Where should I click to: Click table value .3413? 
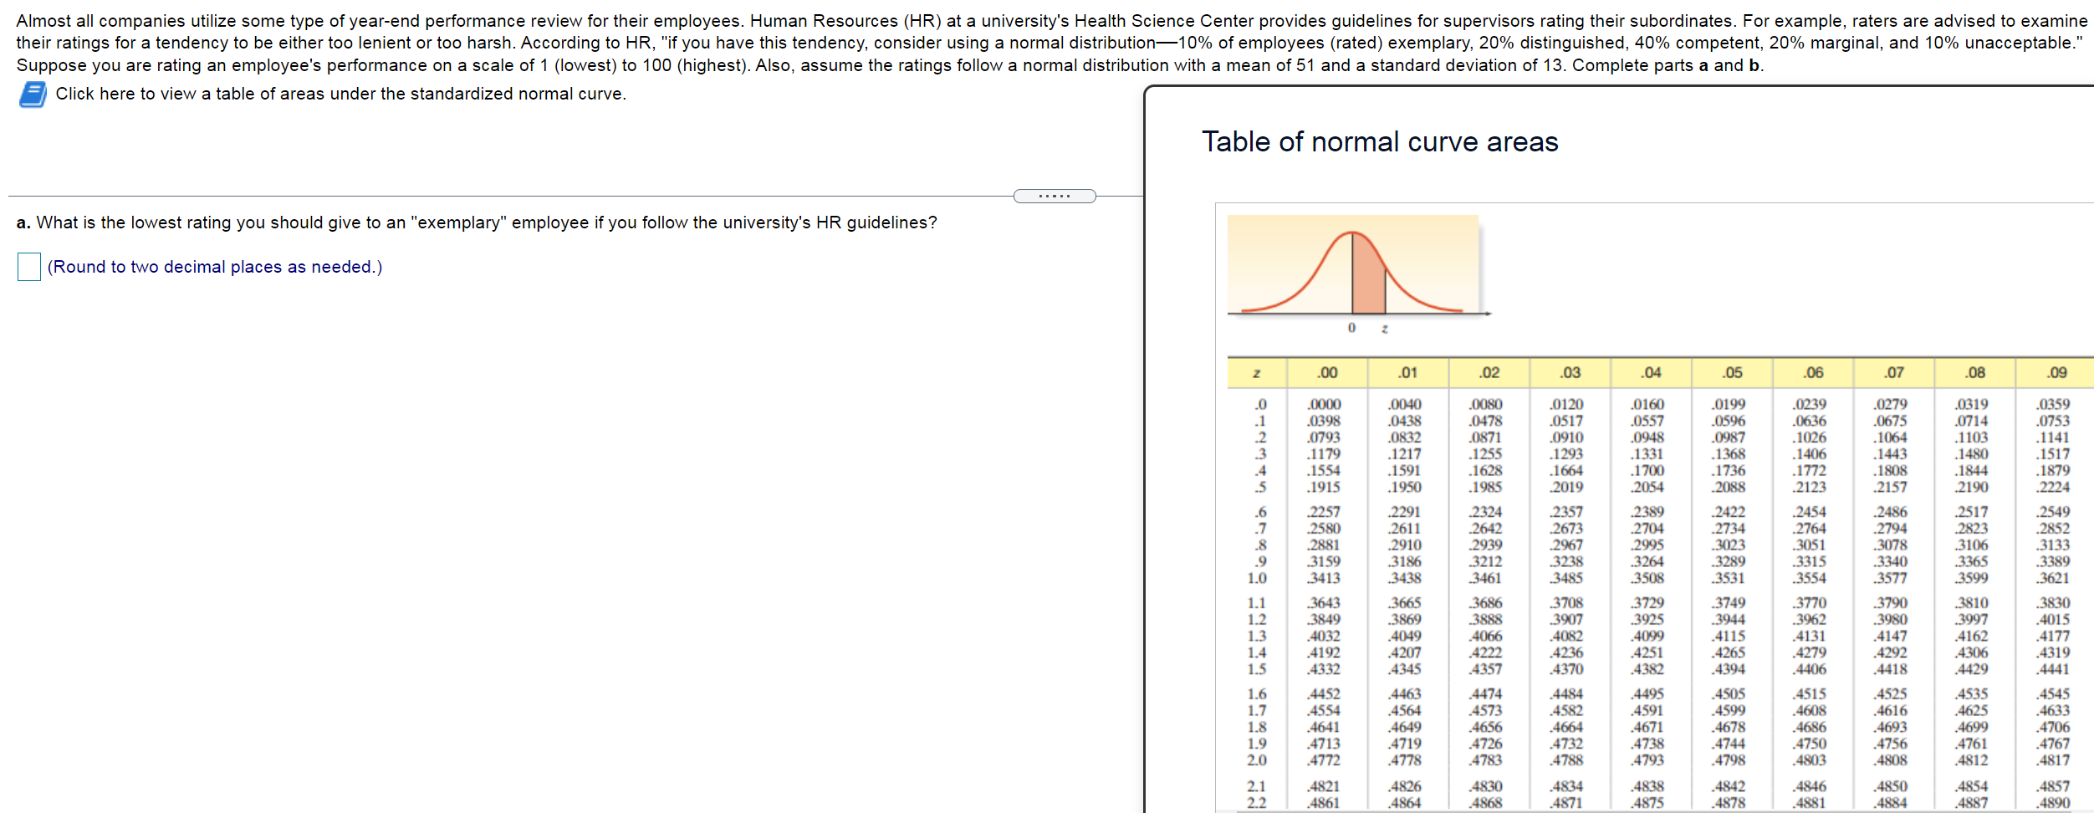1325,579
